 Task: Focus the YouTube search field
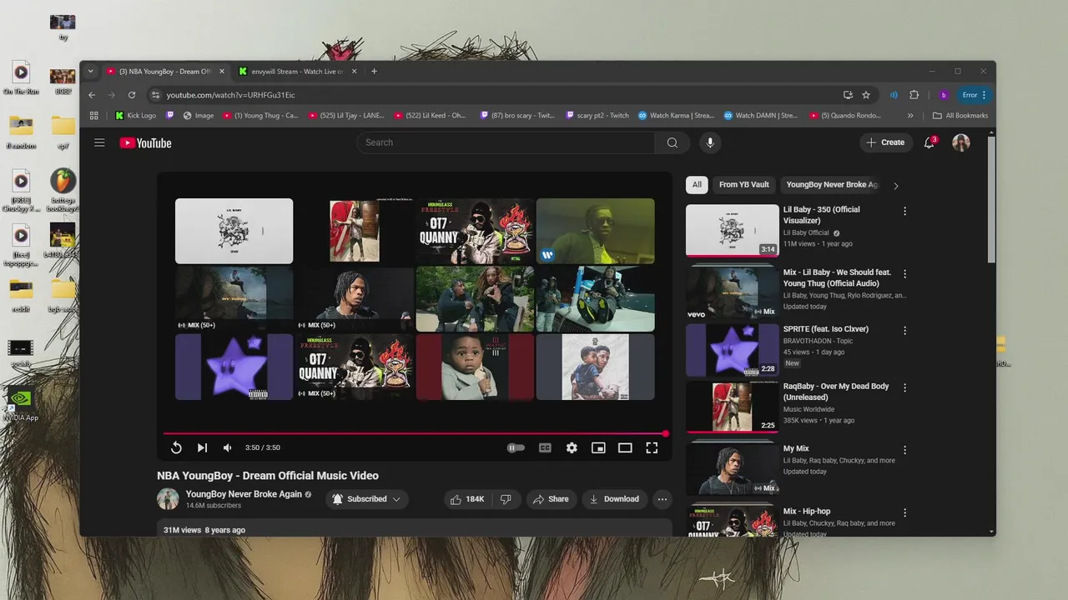pos(506,142)
